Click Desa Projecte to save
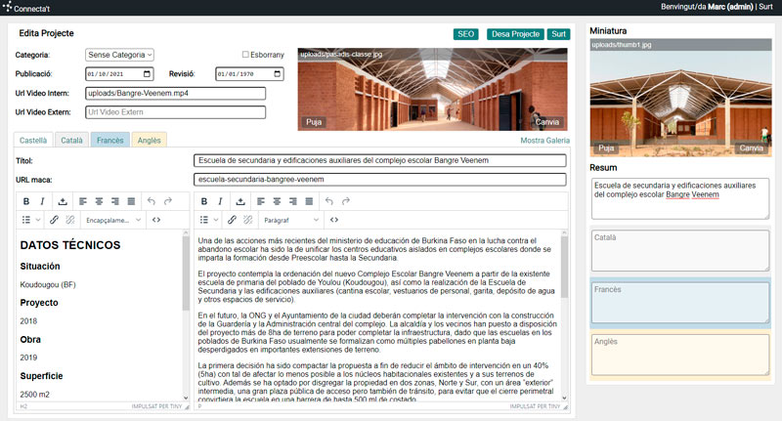Screen dimensions: 782x421 tap(516, 34)
